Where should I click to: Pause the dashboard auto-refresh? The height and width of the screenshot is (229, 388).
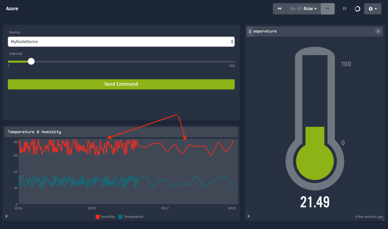point(345,9)
